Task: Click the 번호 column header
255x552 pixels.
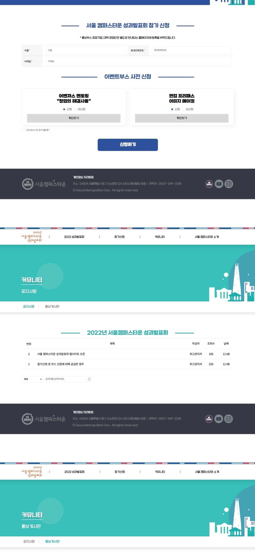Action: 29,344
